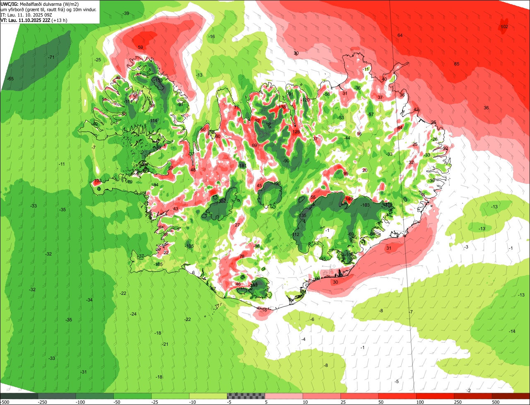This screenshot has height=405, width=530.
Task: Click the valid time 'VT: Lau. 11.10.2025 22Z (+13 h)'
Action: coord(34,20)
